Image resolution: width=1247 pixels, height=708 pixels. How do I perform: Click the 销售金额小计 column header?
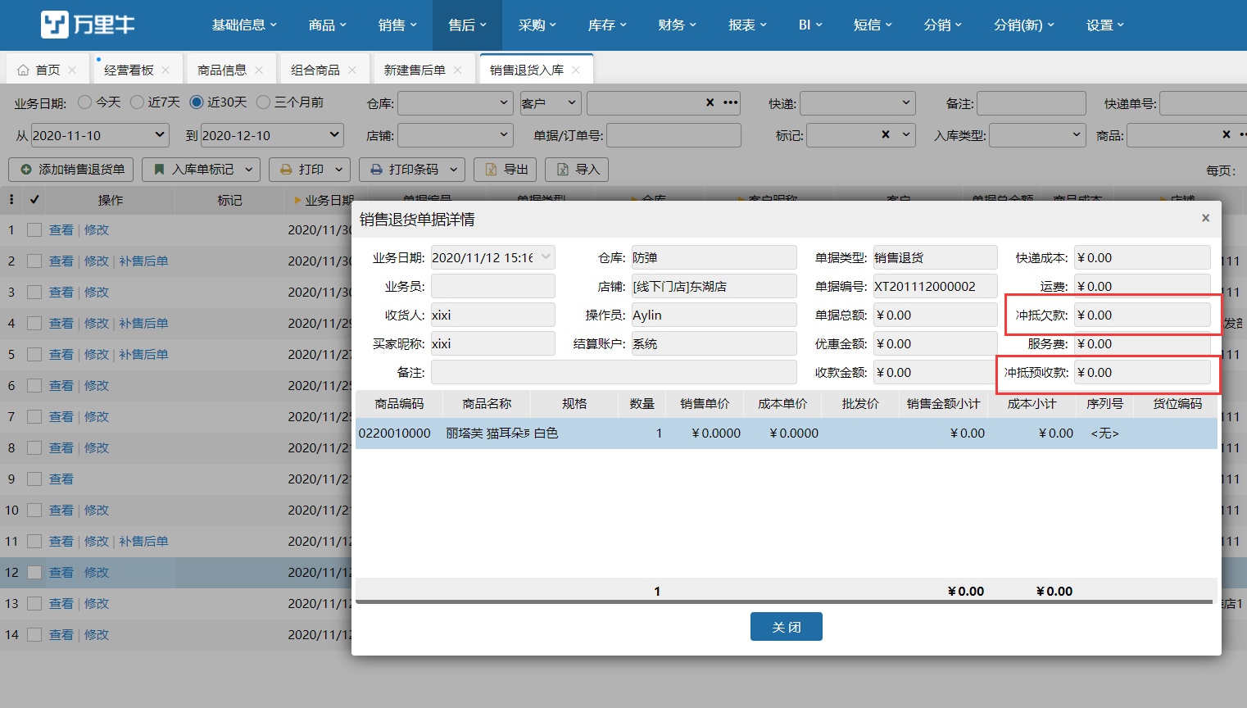[x=943, y=404]
